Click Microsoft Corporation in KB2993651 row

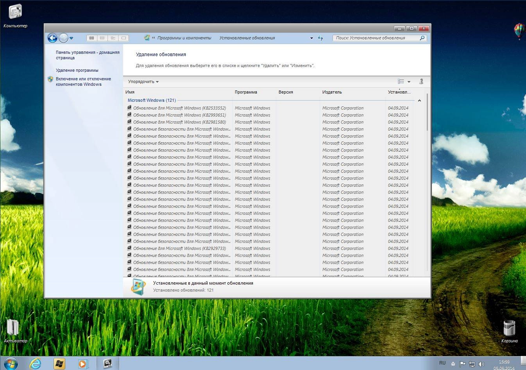pos(343,115)
